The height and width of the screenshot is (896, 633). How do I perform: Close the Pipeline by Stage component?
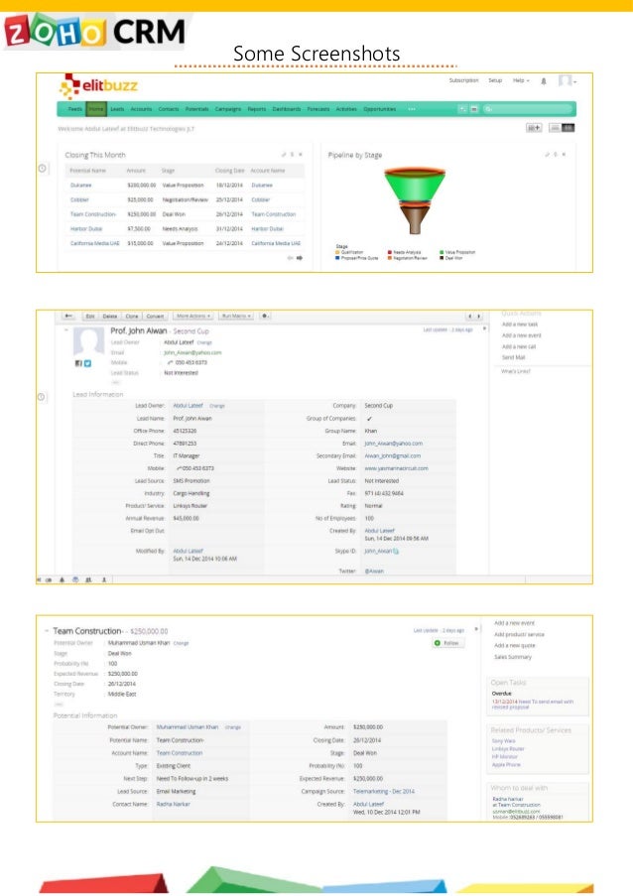pos(564,155)
